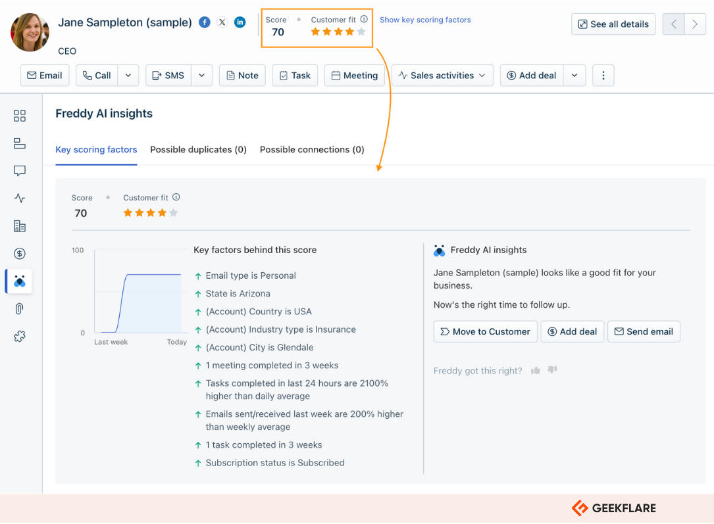Schedule a Meeting
The image size is (714, 524).
click(355, 76)
